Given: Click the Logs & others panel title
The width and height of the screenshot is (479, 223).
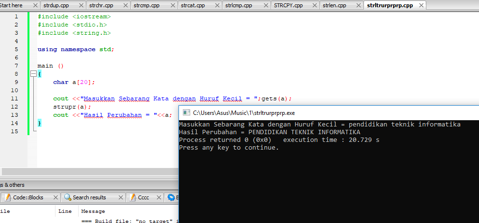Looking at the screenshot, I should point(12,185).
